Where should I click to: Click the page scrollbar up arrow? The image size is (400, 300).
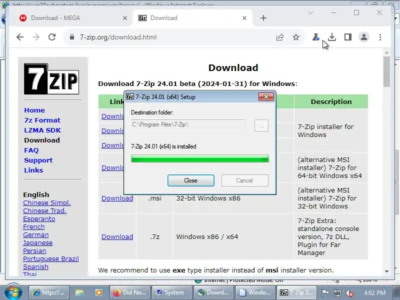click(x=386, y=52)
